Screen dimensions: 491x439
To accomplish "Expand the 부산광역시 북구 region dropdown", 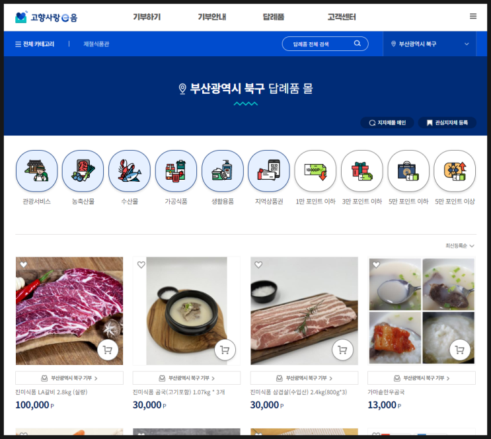I will 430,44.
